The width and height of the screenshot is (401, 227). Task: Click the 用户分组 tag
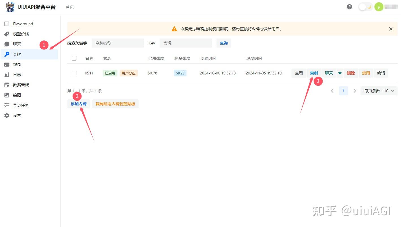point(129,73)
